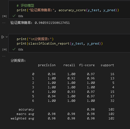130x129 pixels.
Task: Click support value 5 for class 2
Action: click(x=113, y=83)
